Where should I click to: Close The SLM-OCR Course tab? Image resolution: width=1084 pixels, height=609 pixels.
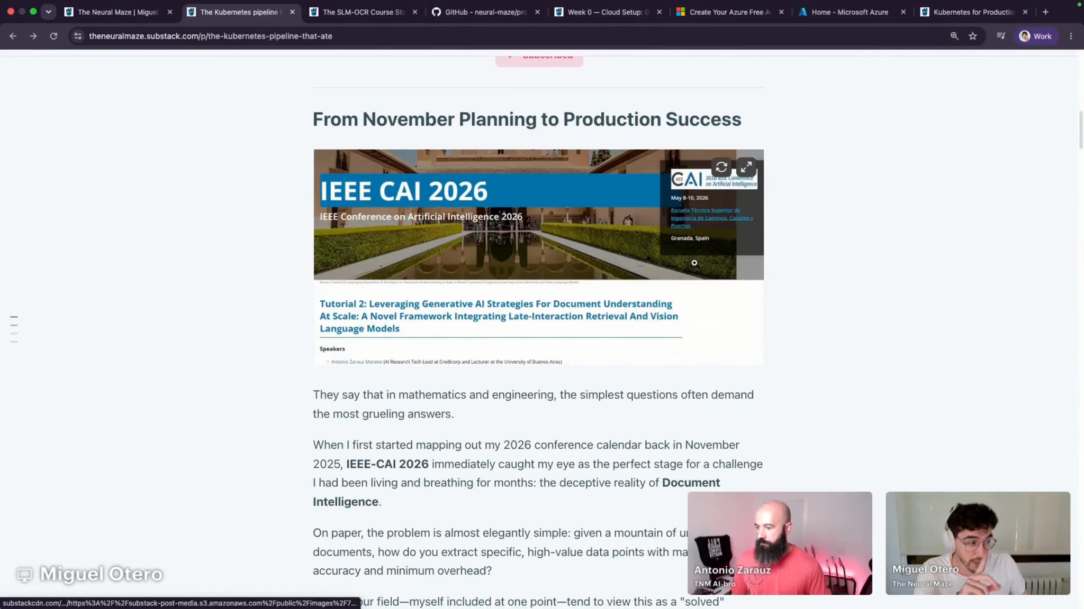415,12
